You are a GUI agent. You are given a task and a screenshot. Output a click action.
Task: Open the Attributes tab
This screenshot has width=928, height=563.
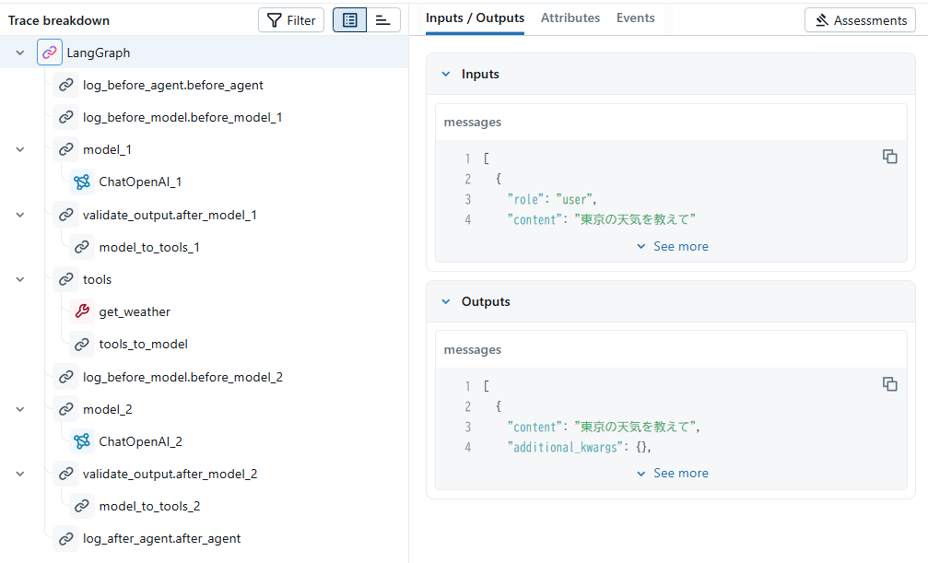coord(570,18)
